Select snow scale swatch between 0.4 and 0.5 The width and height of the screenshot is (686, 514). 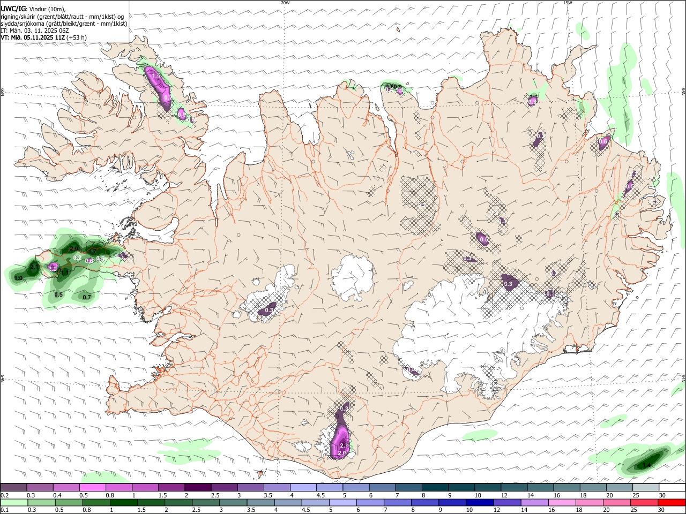point(66,487)
